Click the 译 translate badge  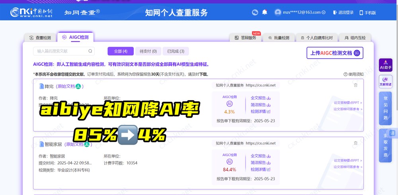392,133
